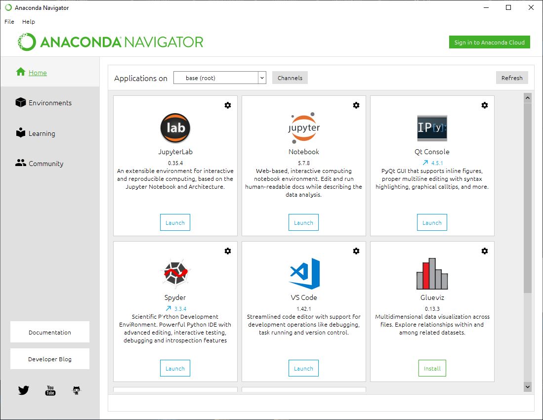Click the Jupyter Notebook icon
The width and height of the screenshot is (543, 420).
click(x=303, y=127)
